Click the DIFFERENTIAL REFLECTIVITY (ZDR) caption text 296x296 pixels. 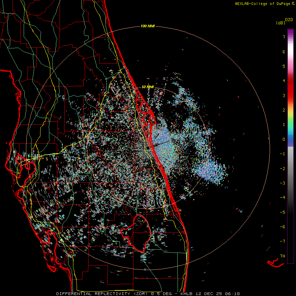pyautogui.click(x=103, y=294)
